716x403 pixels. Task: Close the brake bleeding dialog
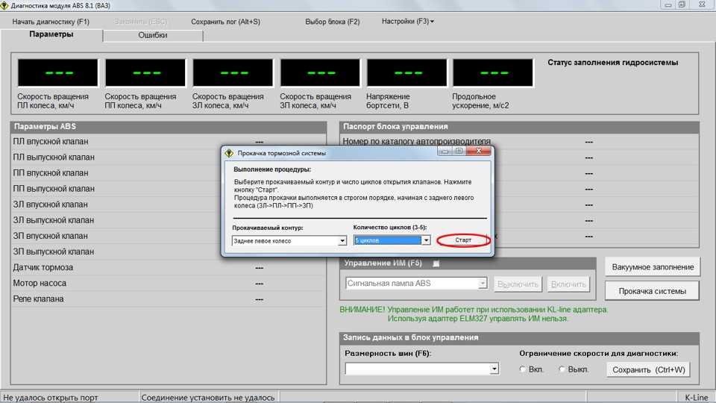pos(478,151)
